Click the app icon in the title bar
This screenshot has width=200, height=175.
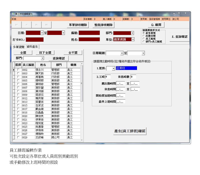point(13,14)
